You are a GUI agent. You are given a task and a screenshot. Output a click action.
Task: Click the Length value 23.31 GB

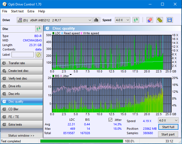click(35, 45)
